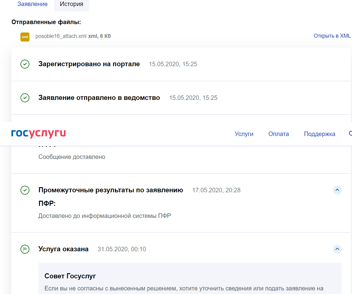Click the checkmark icon next to Промежуточные результаты по заявлению
Image resolution: width=352 pixels, height=294 pixels.
(25, 190)
